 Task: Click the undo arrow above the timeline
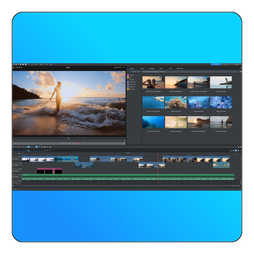(13, 147)
